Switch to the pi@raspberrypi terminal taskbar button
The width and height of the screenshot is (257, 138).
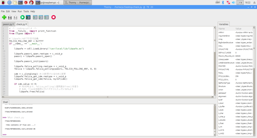(49, 2)
